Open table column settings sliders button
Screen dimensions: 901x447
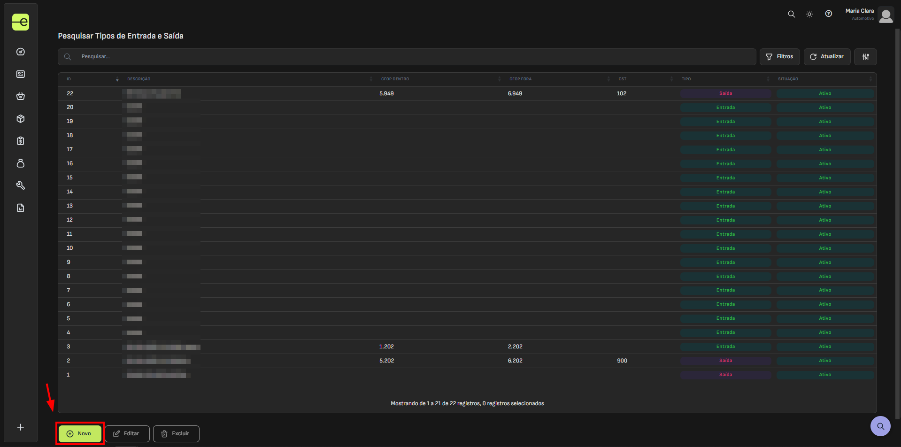[x=865, y=57]
